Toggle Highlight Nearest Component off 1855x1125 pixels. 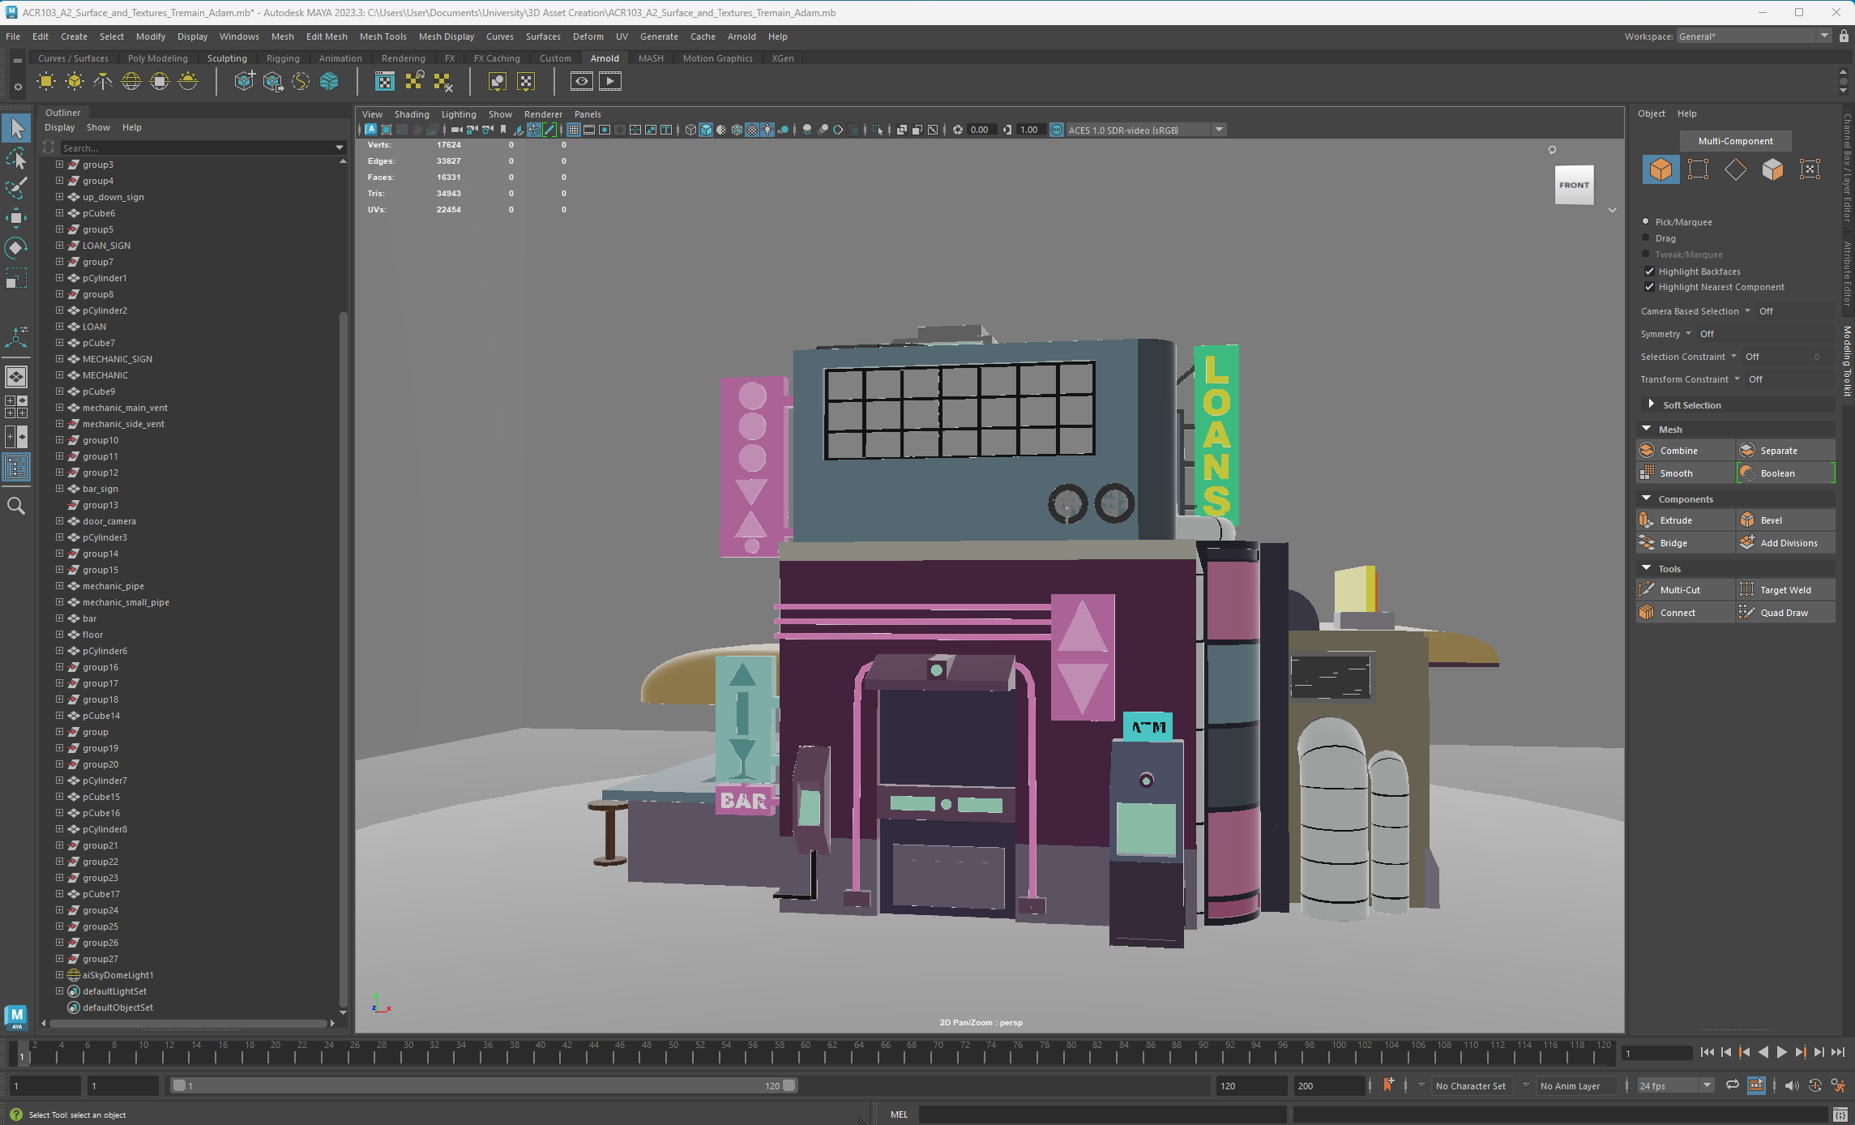click(x=1648, y=286)
